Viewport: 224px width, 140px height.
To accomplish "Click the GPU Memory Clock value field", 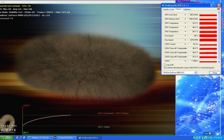I will pyautogui.click(x=193, y=19).
